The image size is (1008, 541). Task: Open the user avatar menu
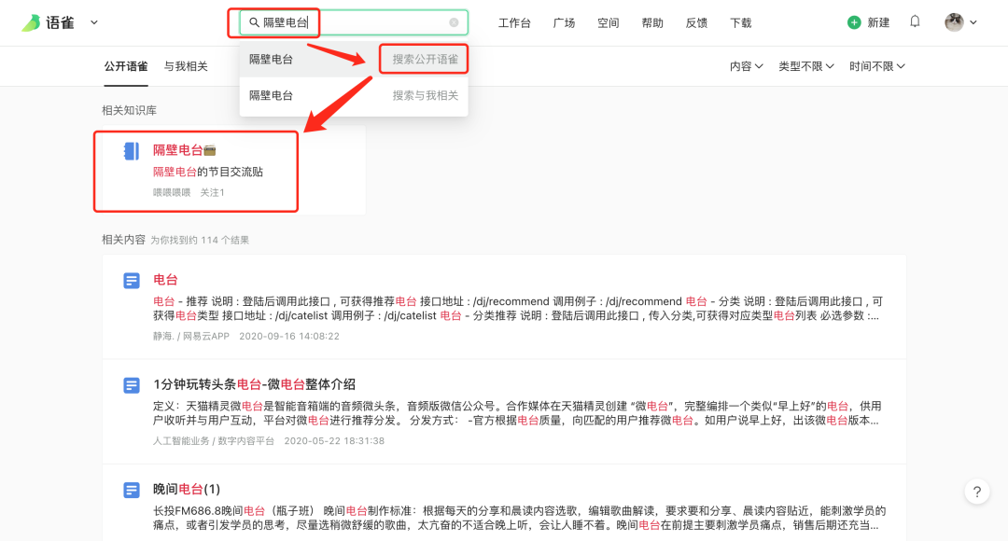[x=954, y=22]
